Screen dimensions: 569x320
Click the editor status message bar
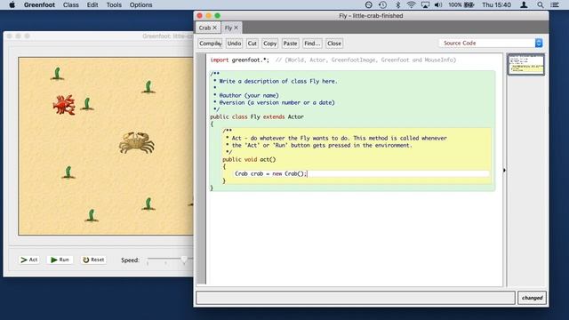[x=356, y=298]
